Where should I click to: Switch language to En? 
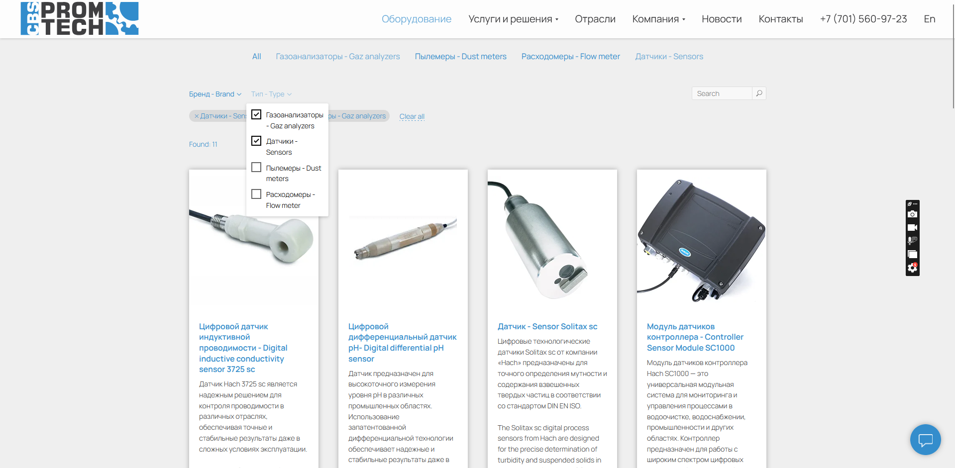tap(930, 19)
